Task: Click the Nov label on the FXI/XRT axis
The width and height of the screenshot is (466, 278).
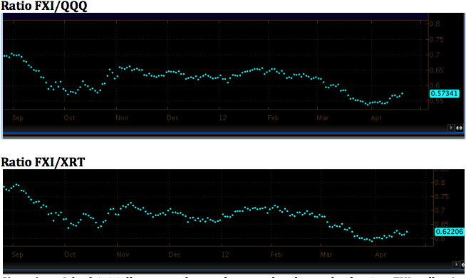Action: point(123,255)
